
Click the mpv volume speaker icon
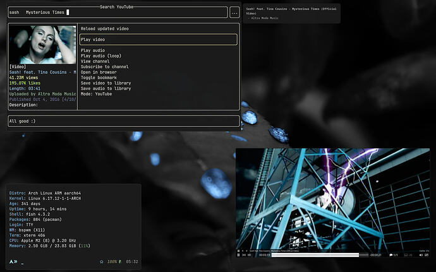pos(421,255)
